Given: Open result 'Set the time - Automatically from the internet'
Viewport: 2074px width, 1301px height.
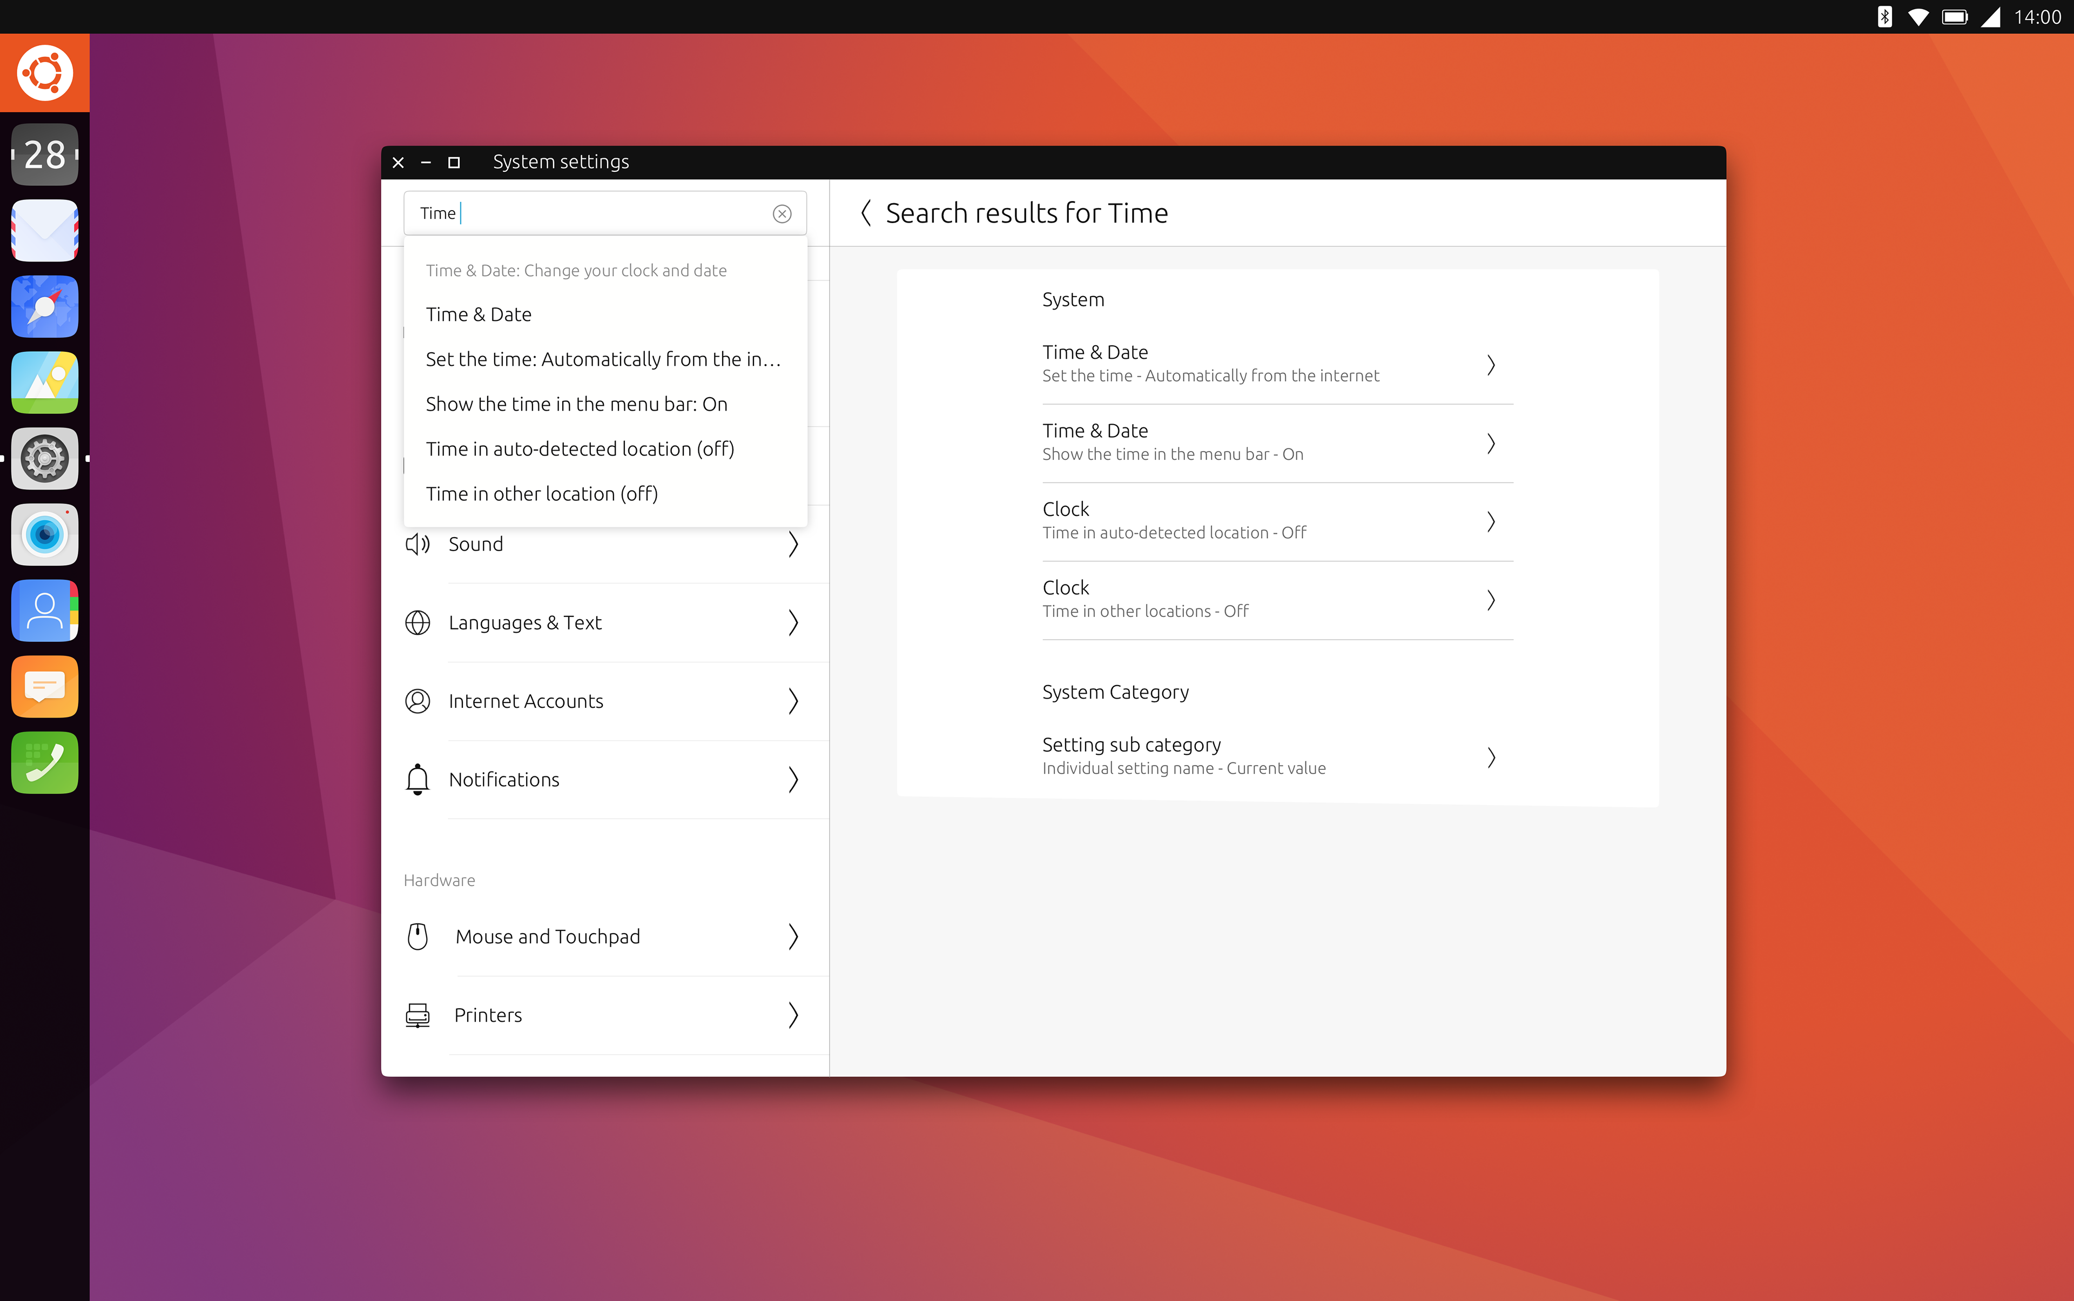Looking at the screenshot, I should [1277, 365].
